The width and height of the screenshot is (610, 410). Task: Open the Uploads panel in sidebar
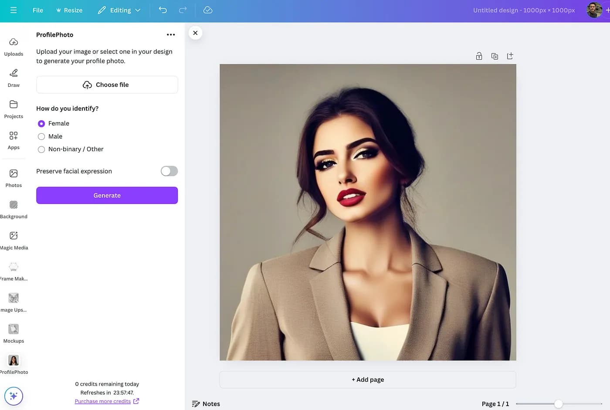point(14,47)
